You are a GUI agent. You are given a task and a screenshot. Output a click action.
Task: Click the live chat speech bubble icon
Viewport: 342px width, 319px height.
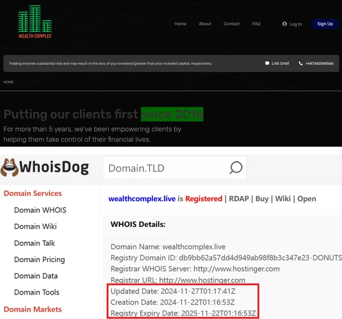coord(267,64)
